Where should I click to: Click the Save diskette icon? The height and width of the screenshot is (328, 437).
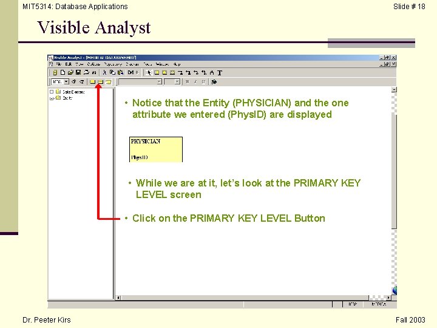point(78,72)
